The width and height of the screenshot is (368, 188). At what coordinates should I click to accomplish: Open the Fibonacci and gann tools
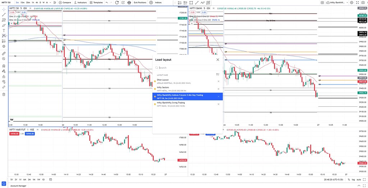pos(4,20)
